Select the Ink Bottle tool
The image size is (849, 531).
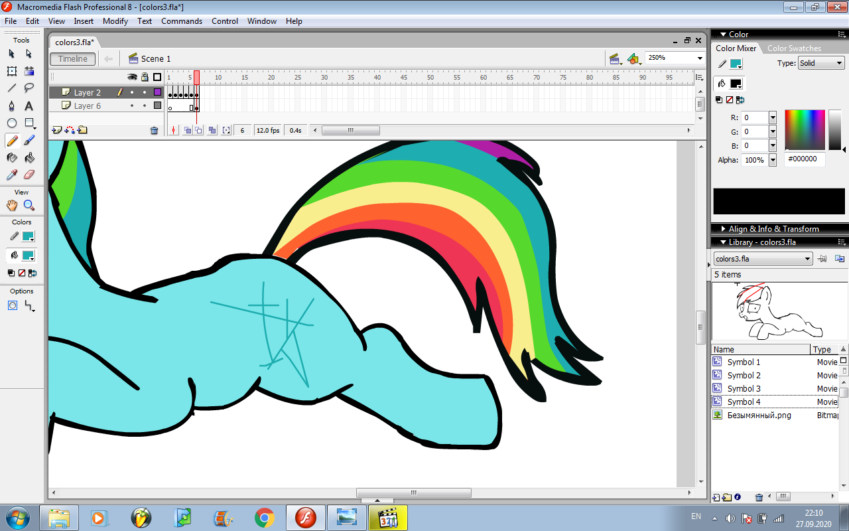coord(12,158)
